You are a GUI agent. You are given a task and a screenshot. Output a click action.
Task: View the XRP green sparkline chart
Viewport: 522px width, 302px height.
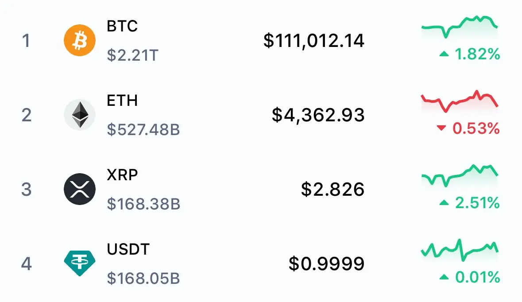click(x=460, y=175)
